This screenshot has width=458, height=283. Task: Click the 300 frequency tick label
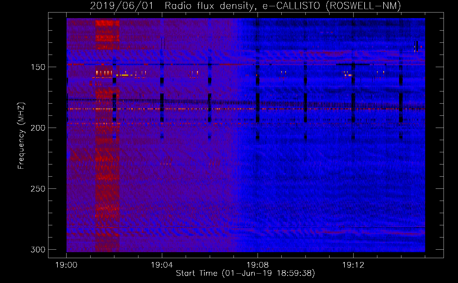point(38,250)
